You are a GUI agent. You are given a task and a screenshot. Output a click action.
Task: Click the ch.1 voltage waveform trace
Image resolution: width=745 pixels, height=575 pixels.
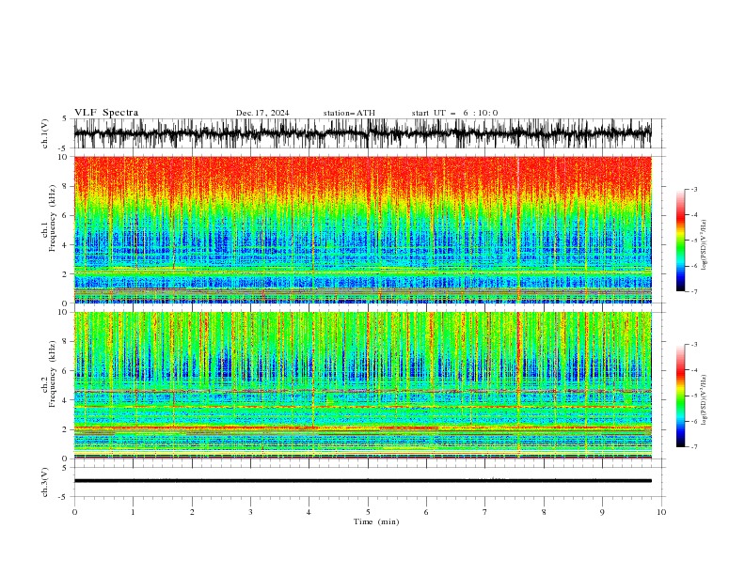[x=362, y=133]
